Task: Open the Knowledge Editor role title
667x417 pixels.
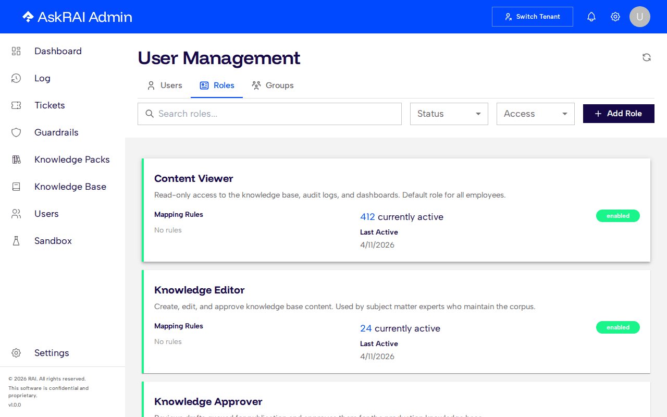Action: point(200,290)
